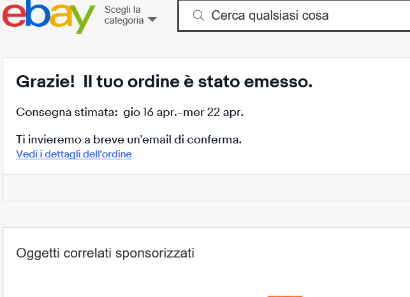
Task: Click the orange sponsored item thumbnail
Action: (285, 296)
